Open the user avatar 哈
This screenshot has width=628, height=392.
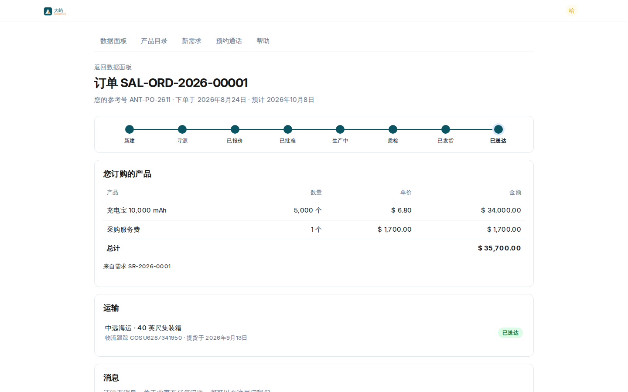[571, 10]
